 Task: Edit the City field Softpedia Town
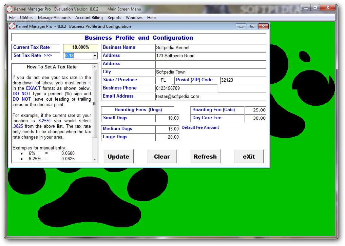point(211,72)
